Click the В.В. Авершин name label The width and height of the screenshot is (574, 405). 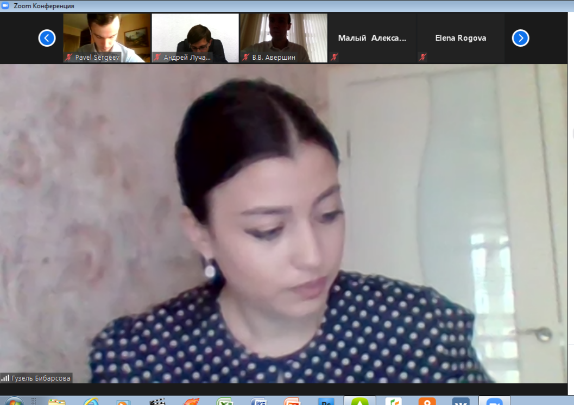click(274, 58)
